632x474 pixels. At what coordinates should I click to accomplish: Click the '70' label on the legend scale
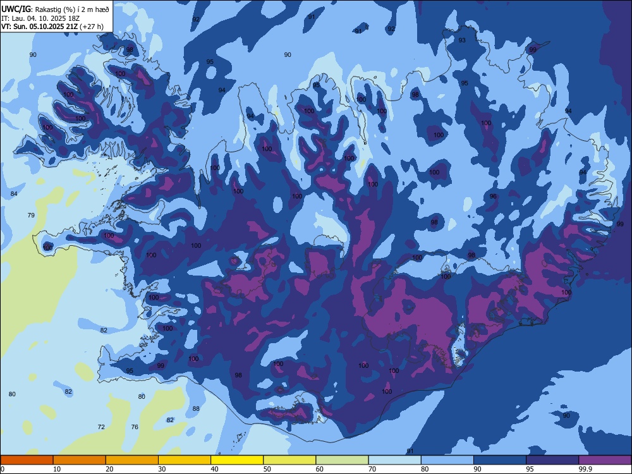[x=372, y=469]
